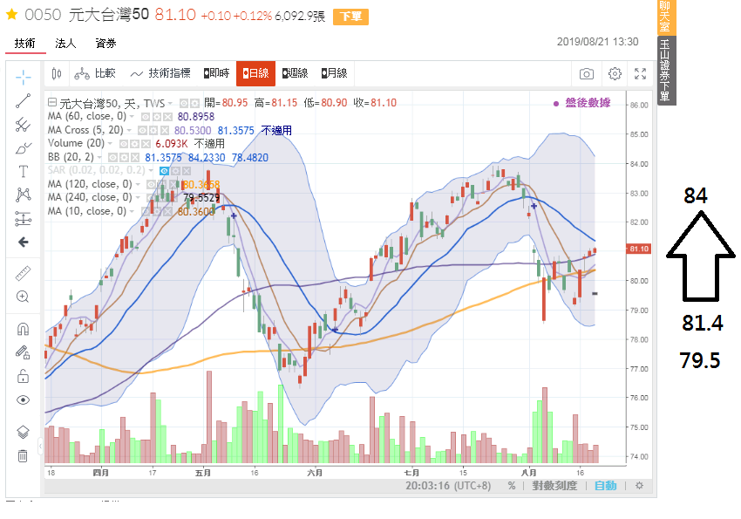Screen dimensions: 741x519
Task: Expand the MA (120, close, 0) dropdown arrow
Action: (x=138, y=184)
